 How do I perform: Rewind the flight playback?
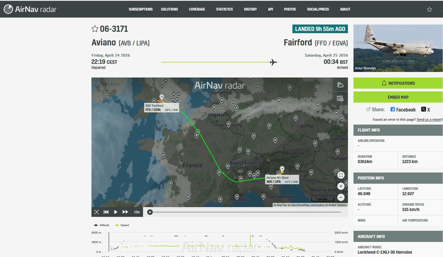tap(106, 212)
